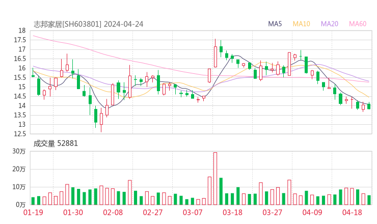Click the 16.5 price axis label
The width and height of the screenshot is (377, 224).
(20, 59)
